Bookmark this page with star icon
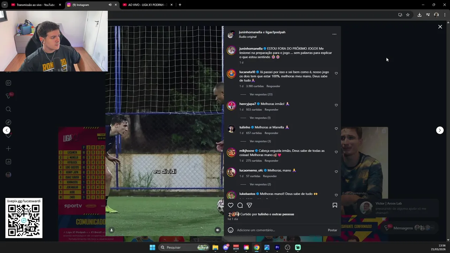This screenshot has height=253, width=450. [408, 15]
